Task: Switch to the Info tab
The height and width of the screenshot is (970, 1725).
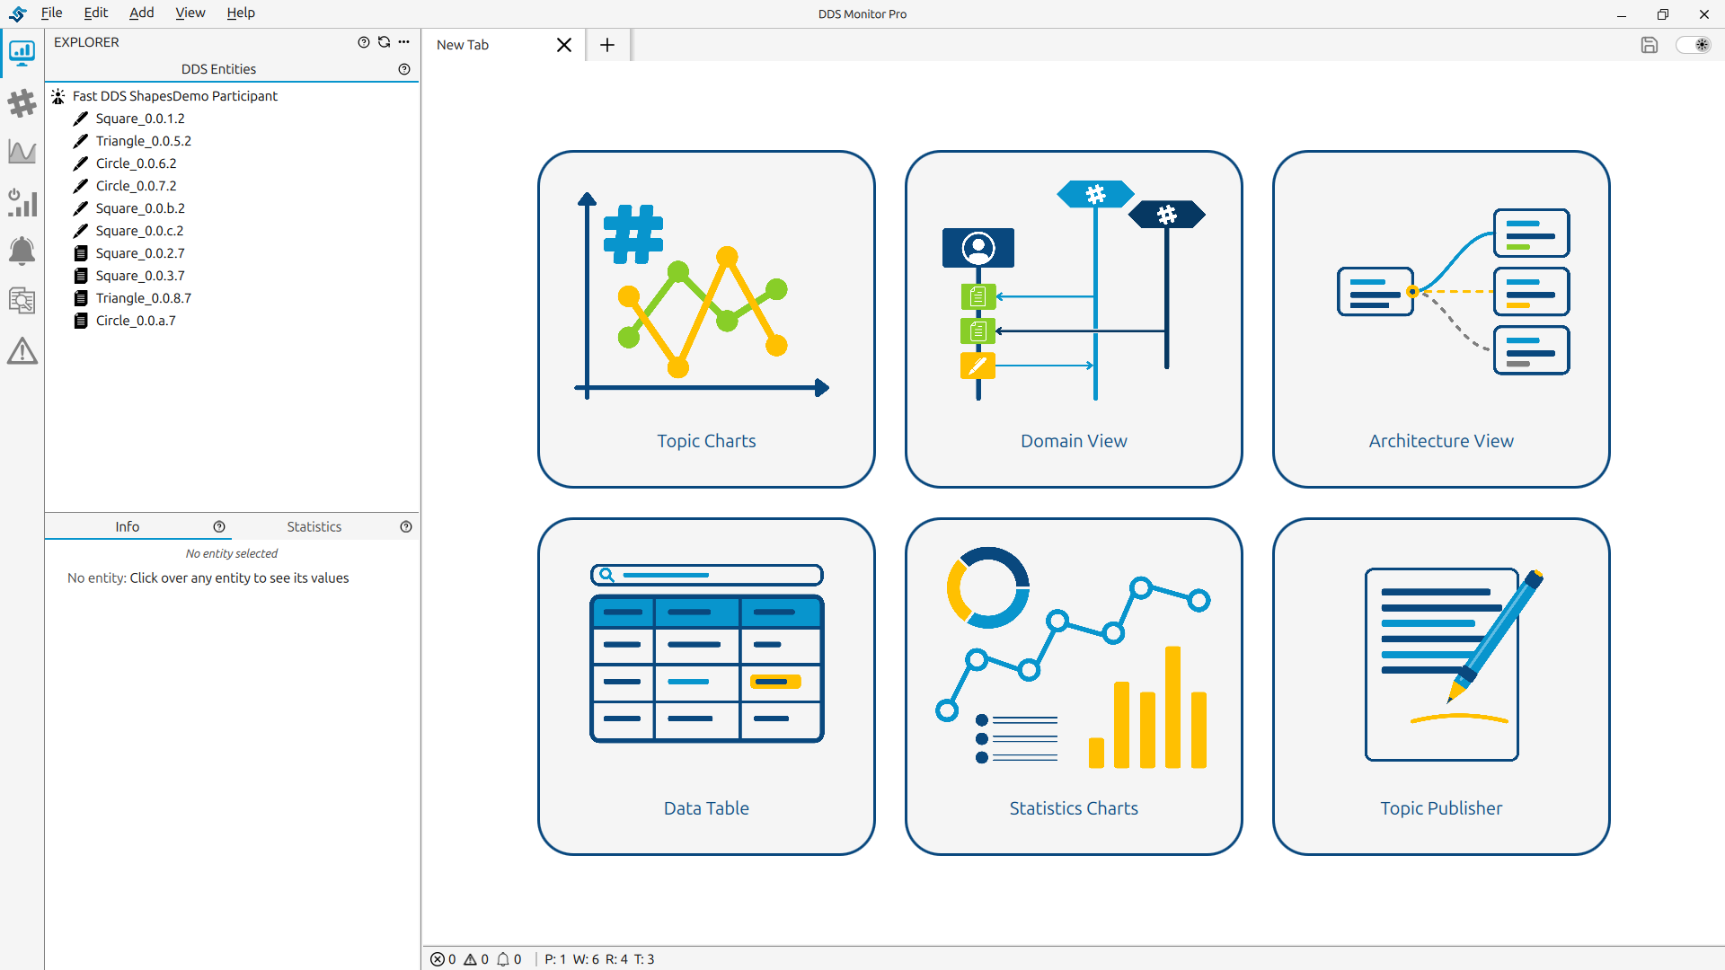Action: point(127,527)
